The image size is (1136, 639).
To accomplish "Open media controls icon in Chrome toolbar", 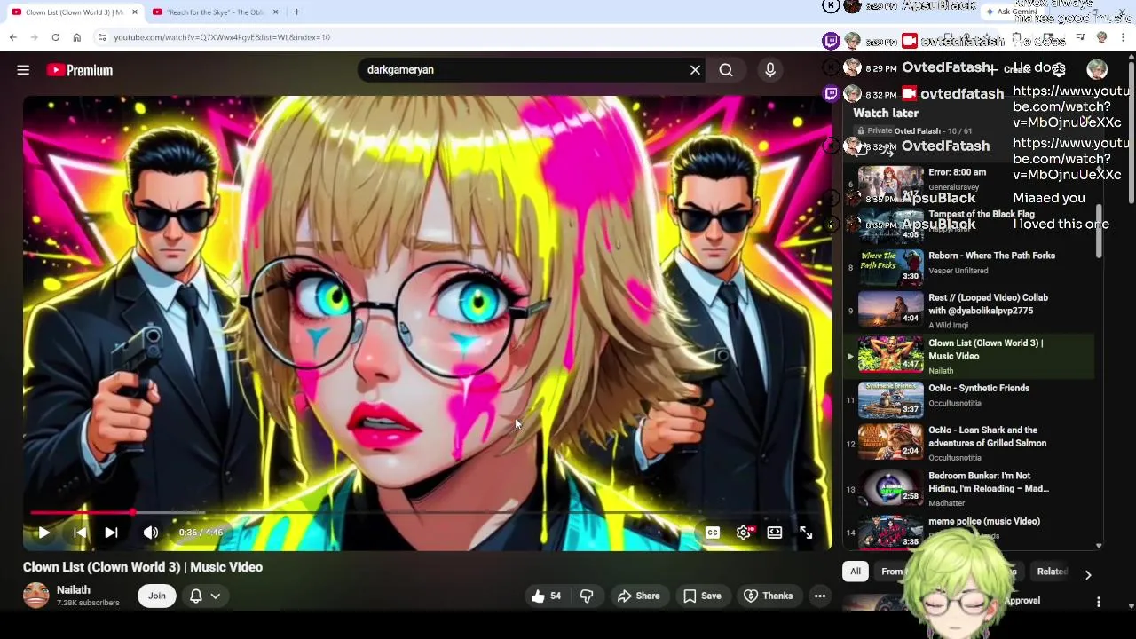I will tap(1080, 37).
